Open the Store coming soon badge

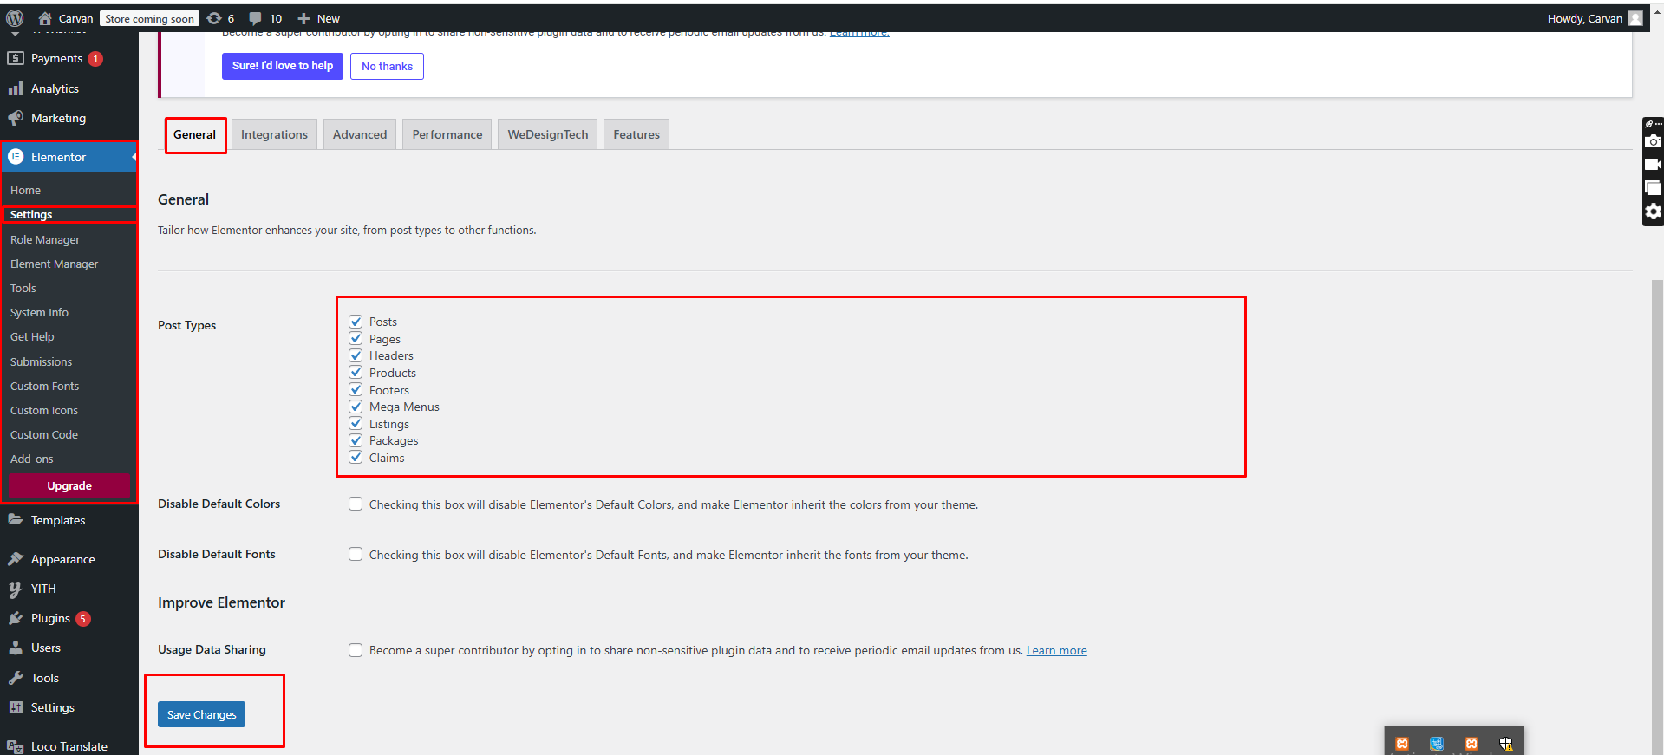coord(149,18)
